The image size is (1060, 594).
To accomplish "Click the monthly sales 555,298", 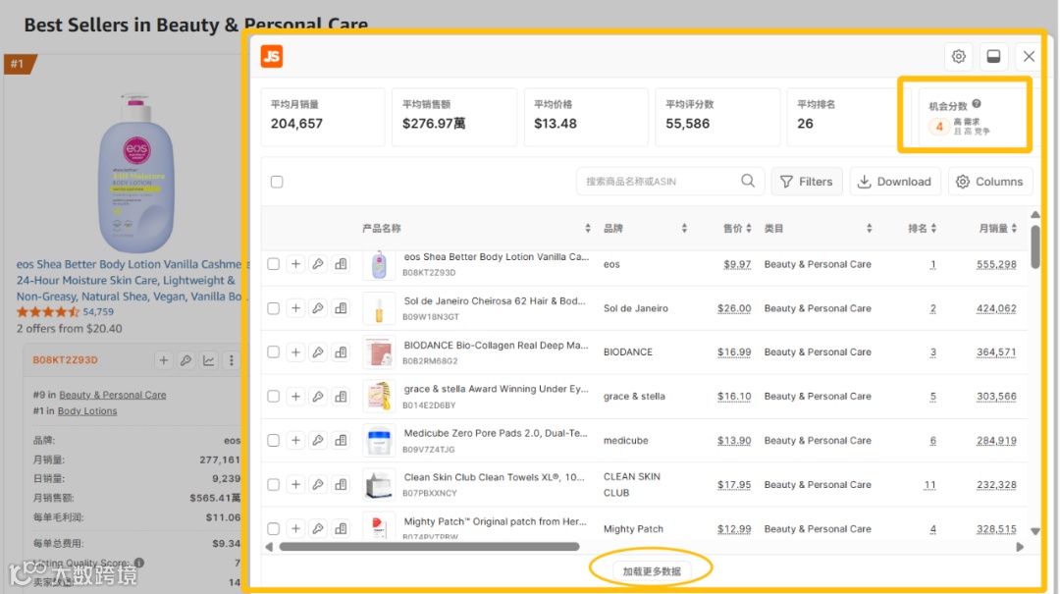I will (996, 264).
